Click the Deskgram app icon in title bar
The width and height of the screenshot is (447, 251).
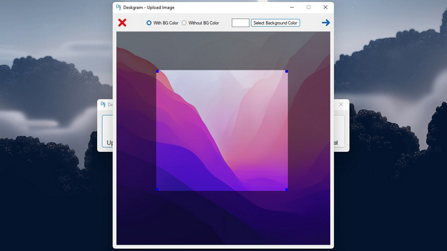tap(119, 8)
